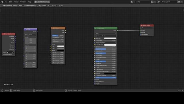Click the Reflection output socket
The image size is (184, 104).
tap(15, 49)
